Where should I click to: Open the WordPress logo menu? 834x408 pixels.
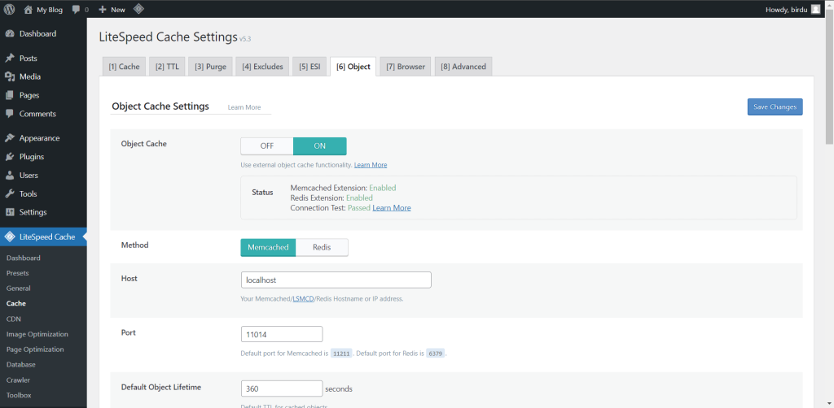9,9
